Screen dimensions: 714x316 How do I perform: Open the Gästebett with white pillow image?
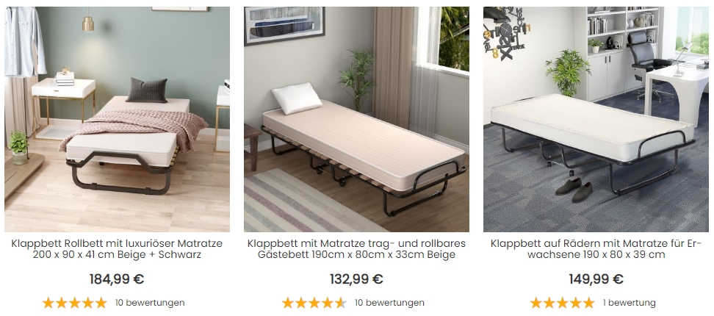coord(356,119)
